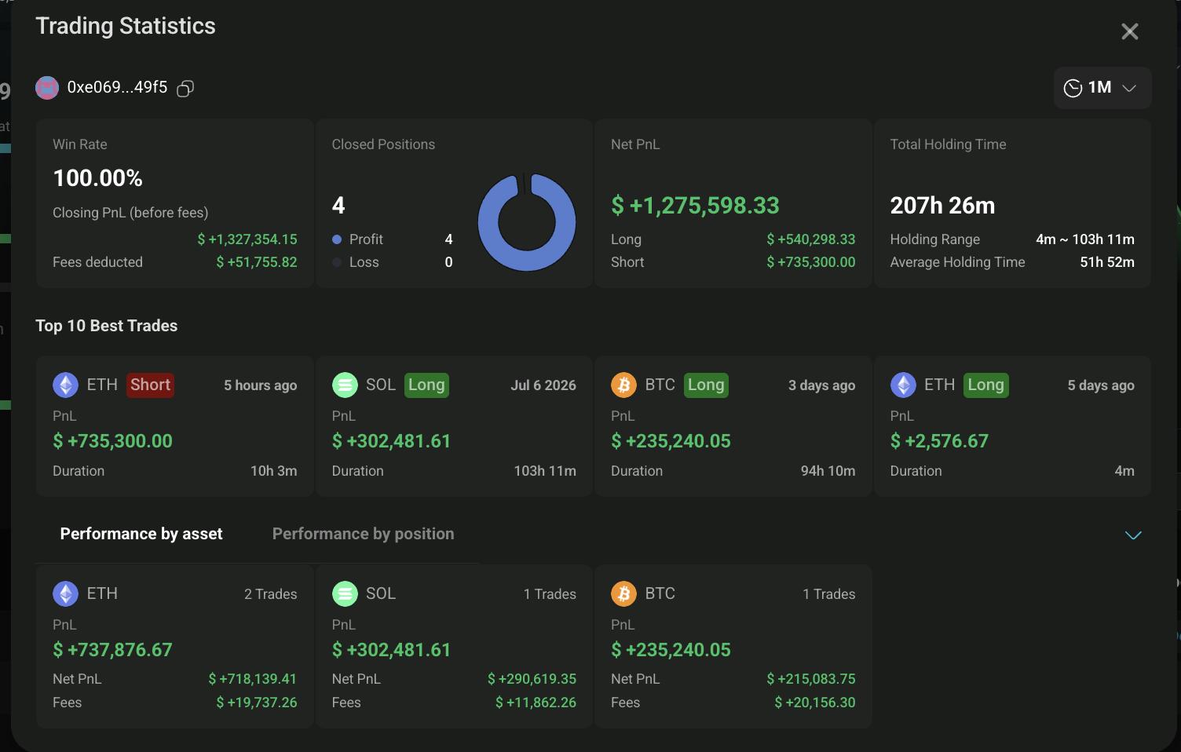The image size is (1181, 752).
Task: Click the Short tag on ETH trade
Action: pos(150,385)
